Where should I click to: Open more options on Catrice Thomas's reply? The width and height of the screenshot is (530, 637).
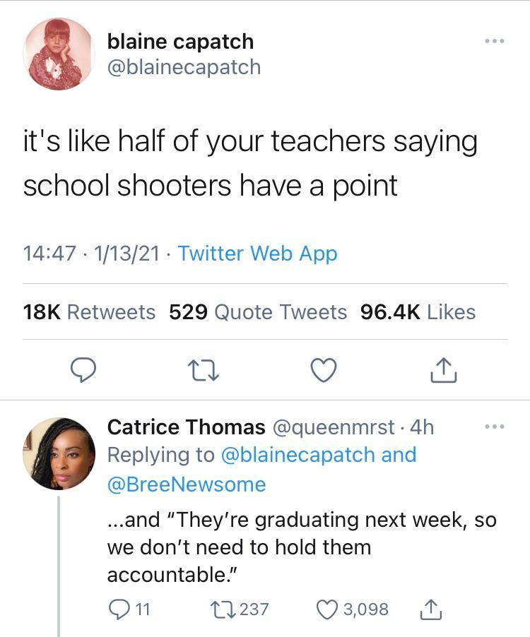pyautogui.click(x=494, y=427)
